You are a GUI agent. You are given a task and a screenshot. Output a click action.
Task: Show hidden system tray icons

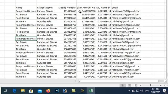129,91
